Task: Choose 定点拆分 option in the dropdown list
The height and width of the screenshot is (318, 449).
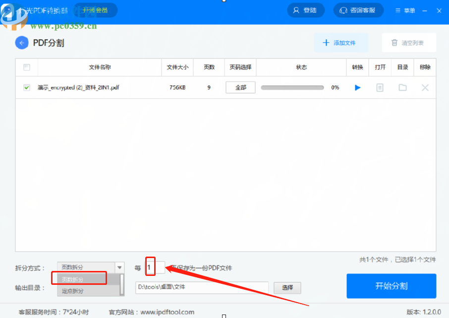Action: point(73,291)
